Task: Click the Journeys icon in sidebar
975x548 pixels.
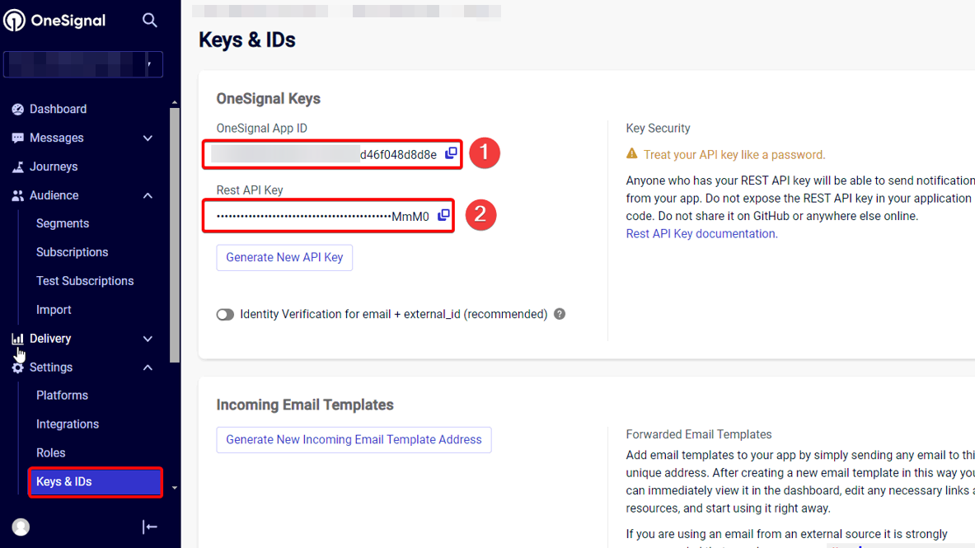Action: pyautogui.click(x=17, y=166)
